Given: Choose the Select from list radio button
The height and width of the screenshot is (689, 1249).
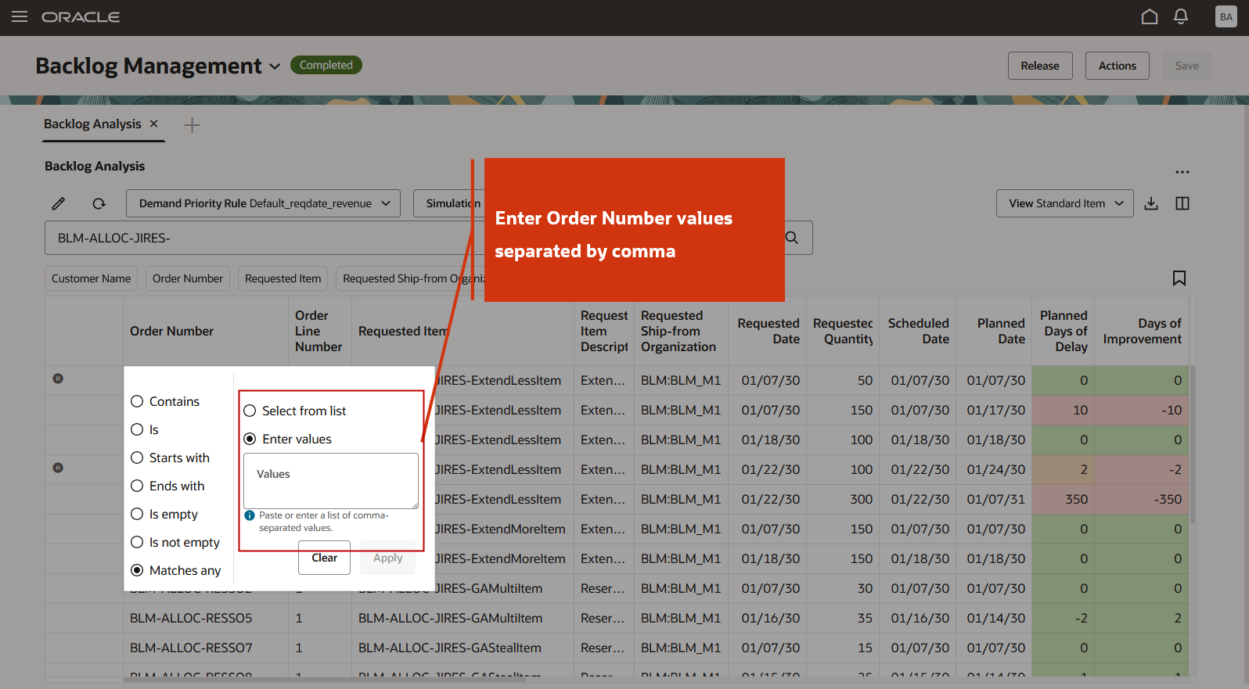Looking at the screenshot, I should click(x=250, y=411).
